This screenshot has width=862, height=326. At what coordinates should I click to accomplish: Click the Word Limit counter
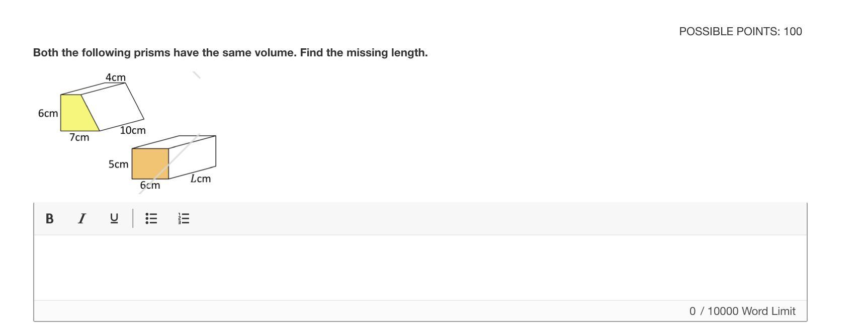[742, 311]
